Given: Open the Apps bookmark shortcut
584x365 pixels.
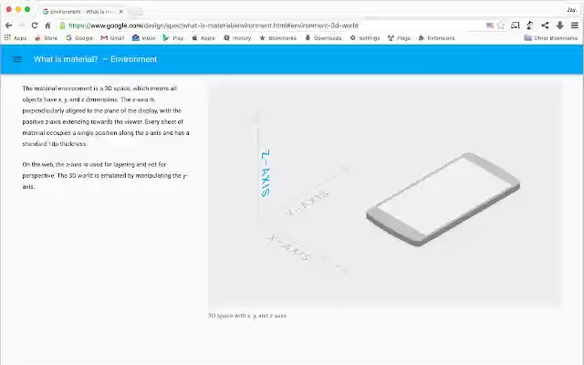Looking at the screenshot, I should (16, 37).
